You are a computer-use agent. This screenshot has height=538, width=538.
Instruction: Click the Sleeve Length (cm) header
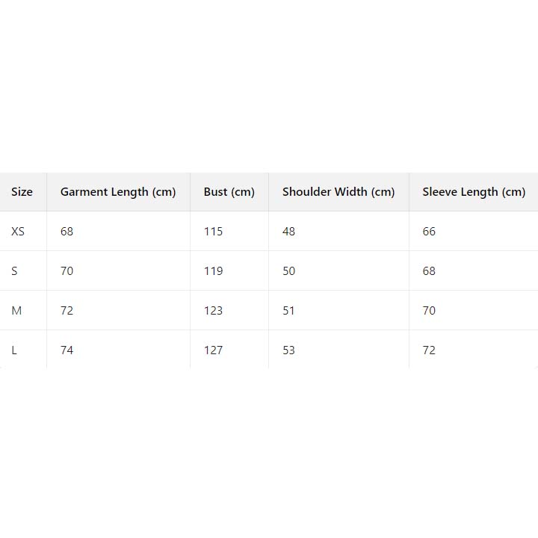coord(474,192)
